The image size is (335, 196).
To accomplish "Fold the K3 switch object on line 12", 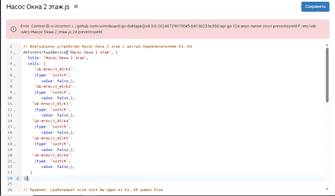I will point(15,111).
